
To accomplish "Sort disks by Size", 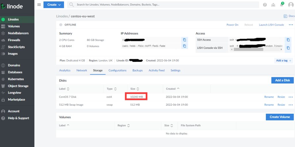I will [x=135, y=89].
